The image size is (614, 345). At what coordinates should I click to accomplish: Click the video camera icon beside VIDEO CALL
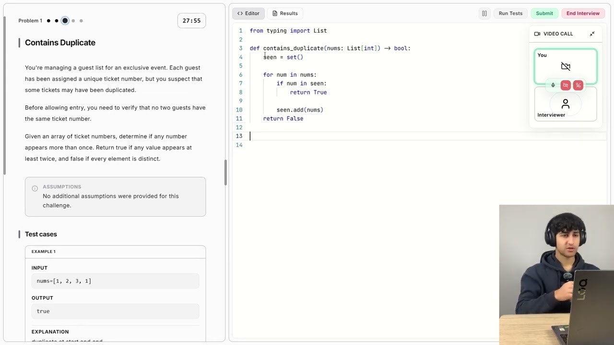(x=537, y=34)
